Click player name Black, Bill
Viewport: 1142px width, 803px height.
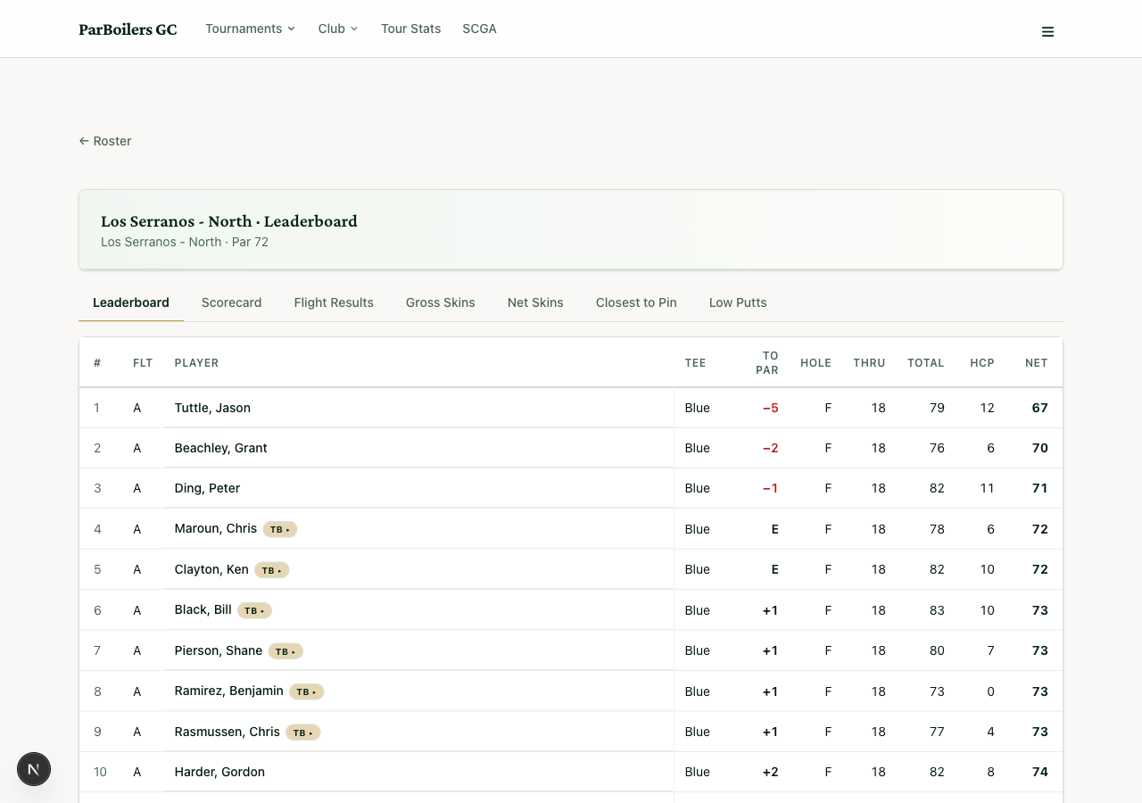coord(203,609)
